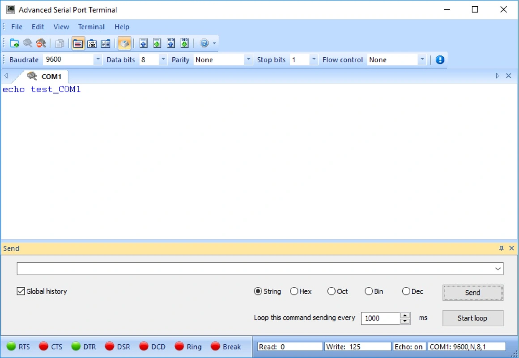The height and width of the screenshot is (358, 519).
Task: Open the Flow control dropdown
Action: 421,60
